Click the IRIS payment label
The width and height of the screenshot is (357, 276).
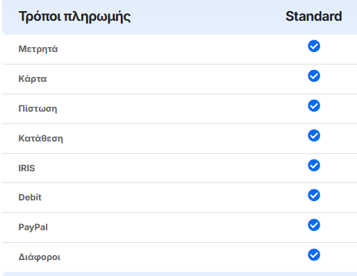(x=26, y=168)
